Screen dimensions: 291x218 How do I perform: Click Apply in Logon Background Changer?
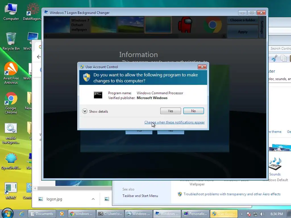[x=243, y=32]
